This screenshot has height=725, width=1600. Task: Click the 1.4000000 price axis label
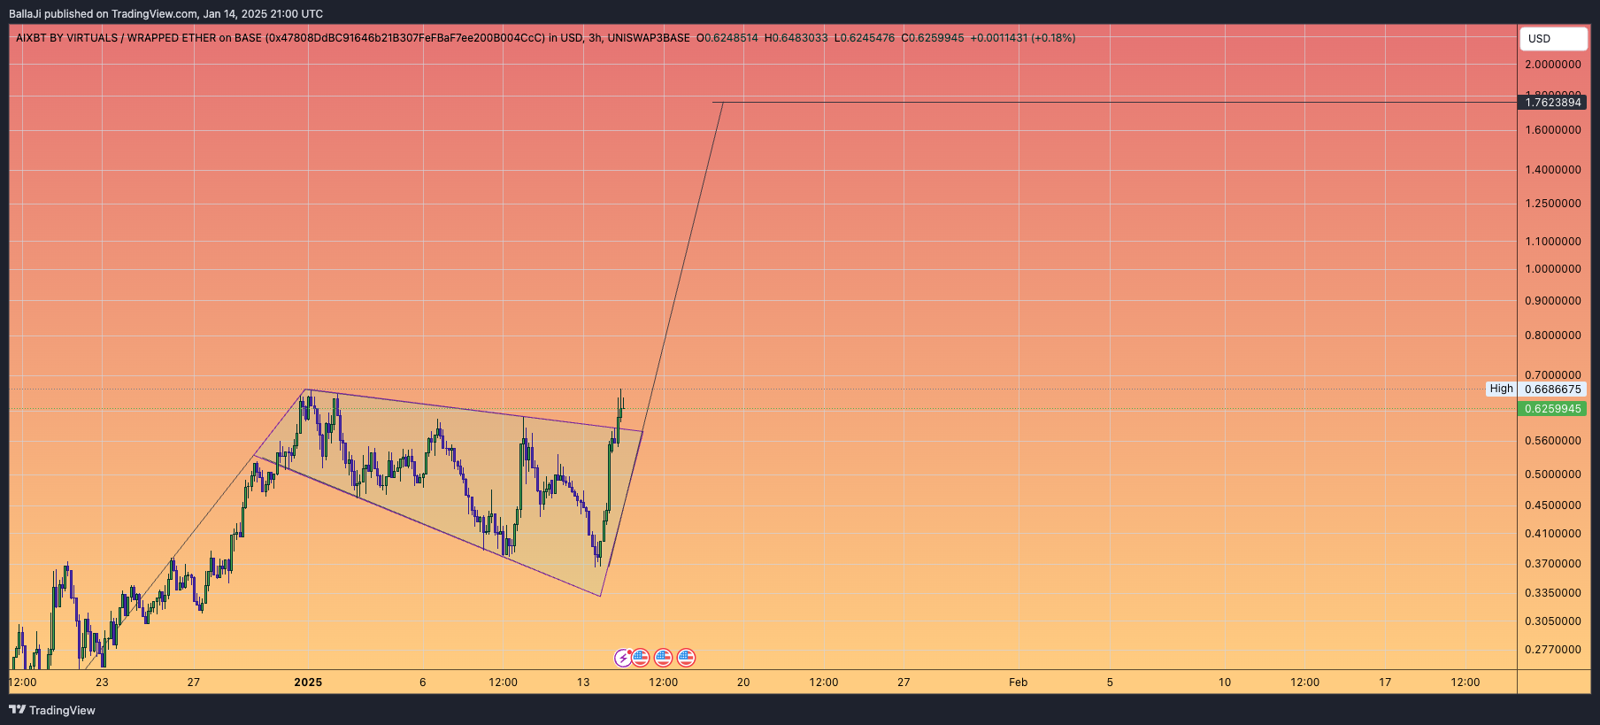(1552, 170)
